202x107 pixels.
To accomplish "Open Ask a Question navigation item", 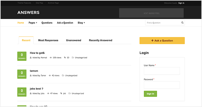I will click(x=65, y=23).
